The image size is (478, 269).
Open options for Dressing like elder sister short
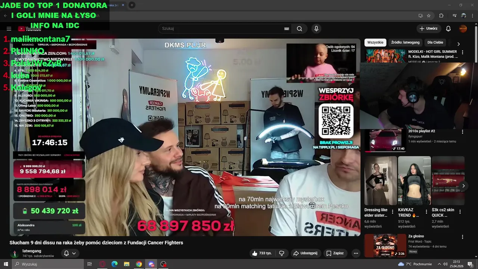click(392, 212)
